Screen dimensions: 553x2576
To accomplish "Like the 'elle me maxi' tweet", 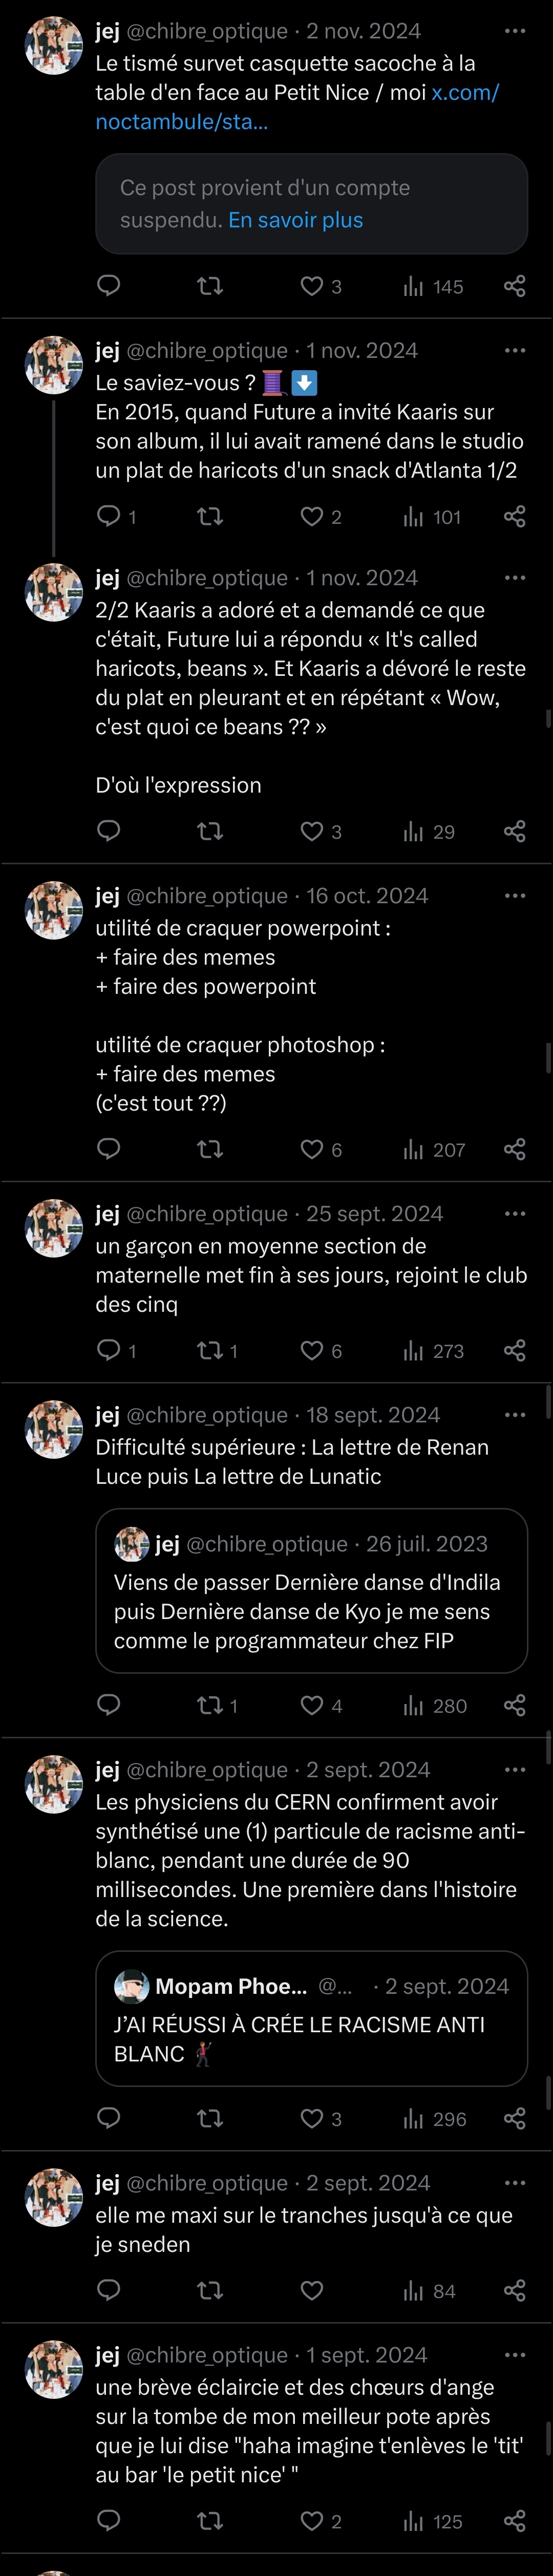I will (x=312, y=2290).
